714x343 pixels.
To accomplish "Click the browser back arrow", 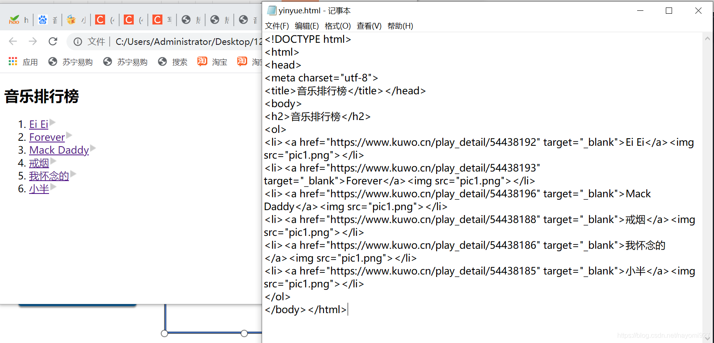I will pyautogui.click(x=13, y=41).
